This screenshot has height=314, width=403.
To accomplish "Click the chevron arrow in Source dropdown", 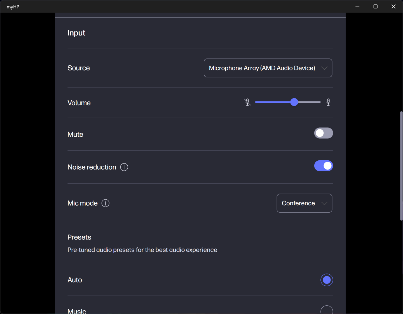I will coord(324,68).
